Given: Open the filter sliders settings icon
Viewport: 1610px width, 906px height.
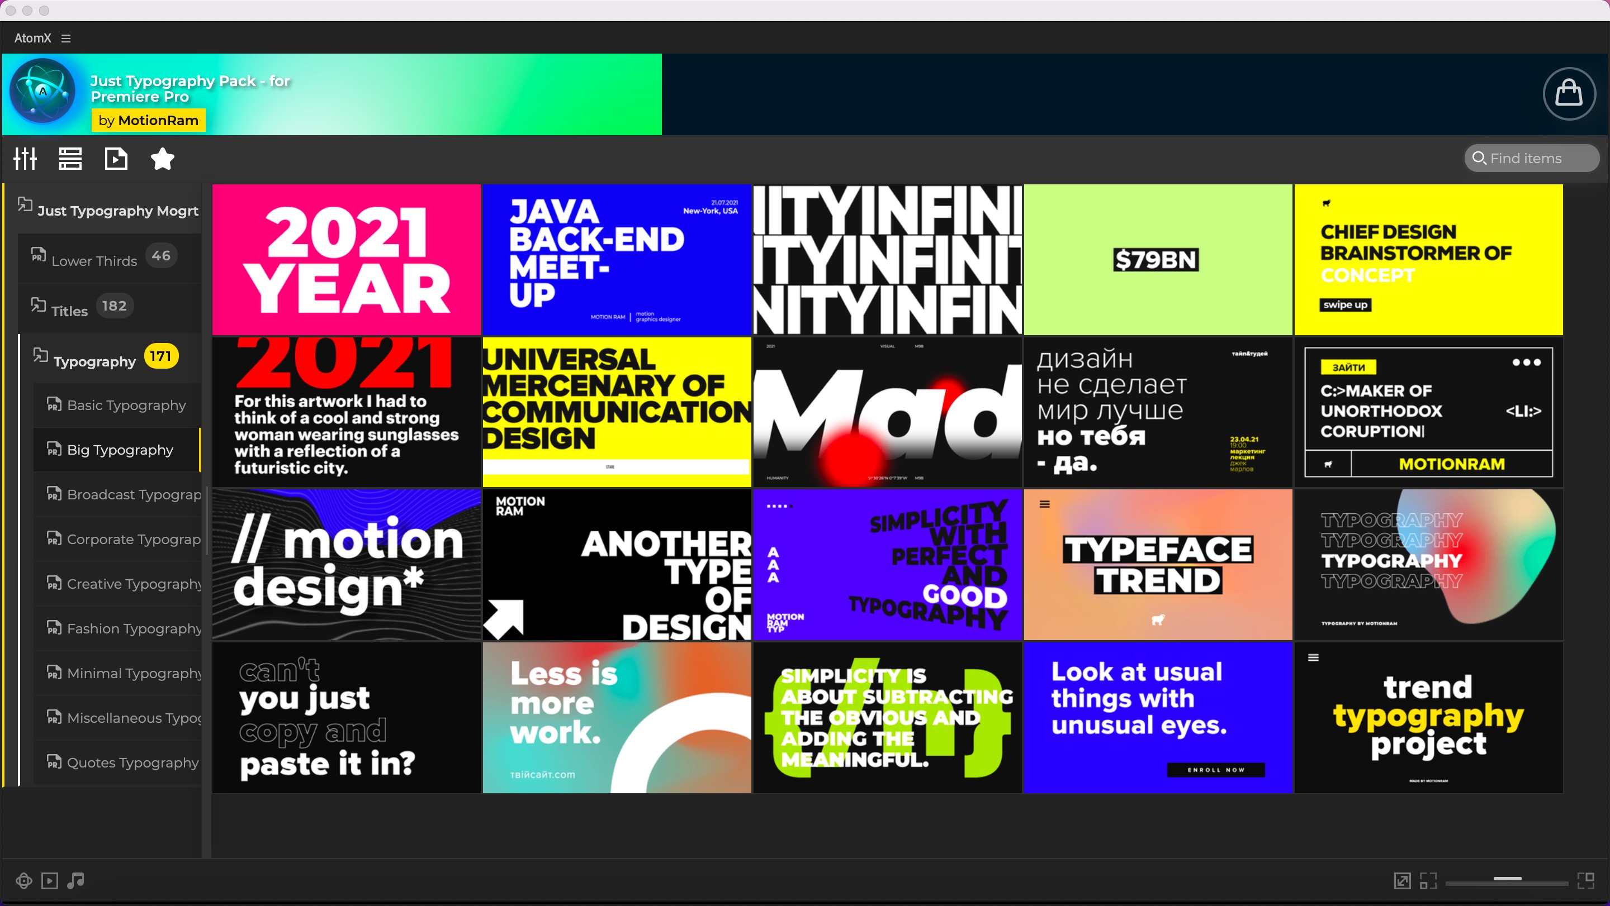Looking at the screenshot, I should pos(25,159).
